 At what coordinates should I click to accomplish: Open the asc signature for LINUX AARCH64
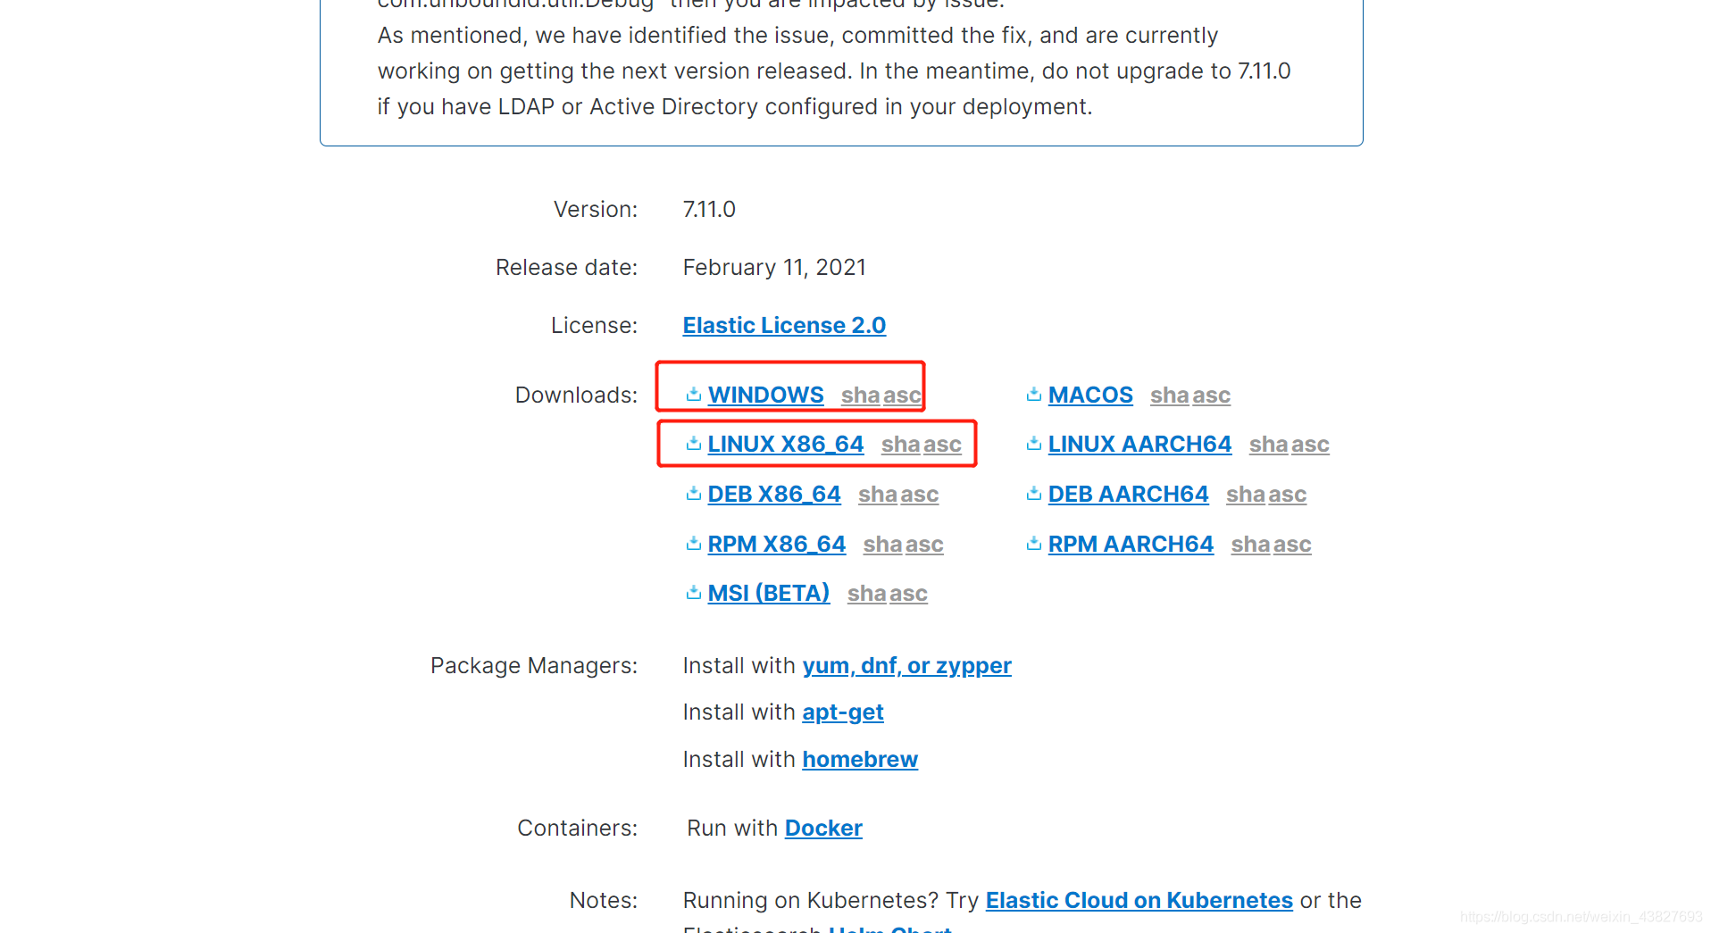pyautogui.click(x=1310, y=444)
